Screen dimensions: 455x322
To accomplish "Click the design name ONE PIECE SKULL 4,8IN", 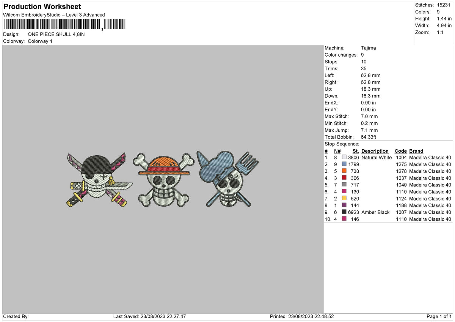I will [56, 34].
